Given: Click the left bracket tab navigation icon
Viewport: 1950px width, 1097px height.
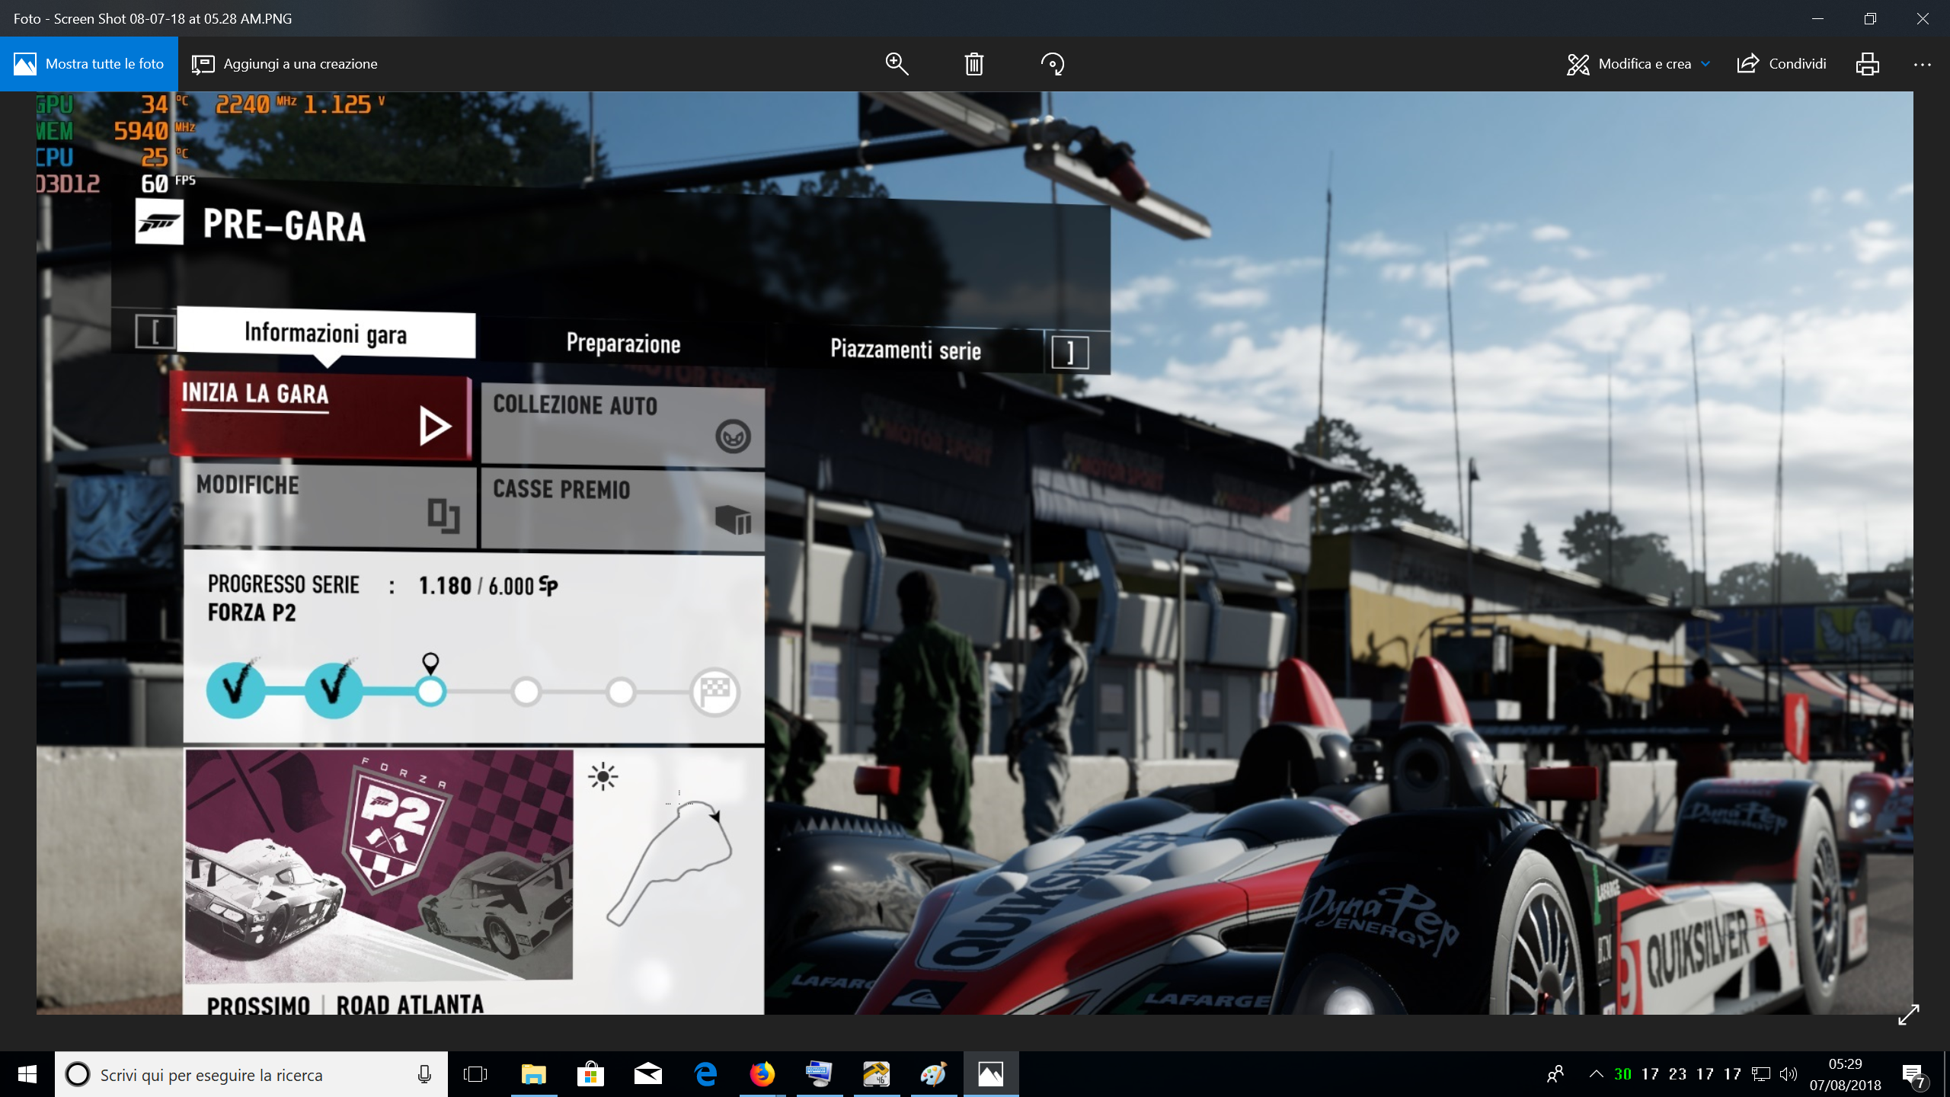Looking at the screenshot, I should (155, 332).
